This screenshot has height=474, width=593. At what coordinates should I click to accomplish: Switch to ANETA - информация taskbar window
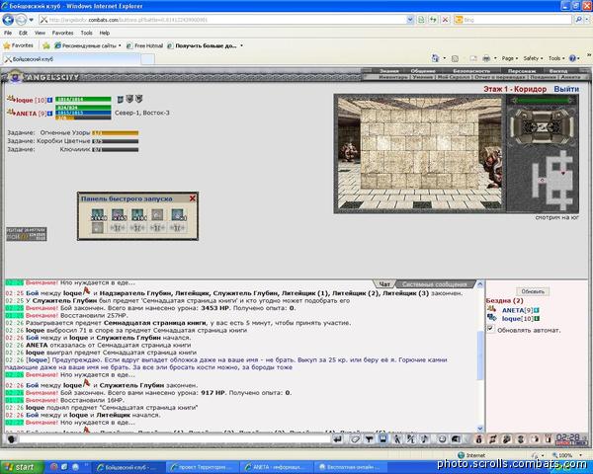[x=277, y=467]
